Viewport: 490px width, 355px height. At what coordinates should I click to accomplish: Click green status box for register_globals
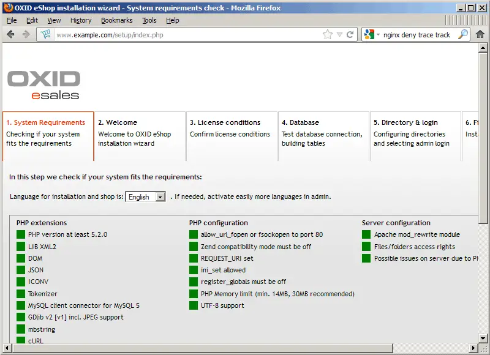[194, 282]
